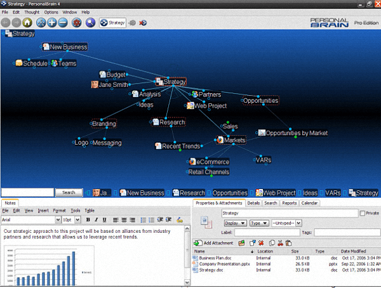Toggle bold formatting in Notes
Image resolution: width=381 pixels, height=288 pixels.
88,219
